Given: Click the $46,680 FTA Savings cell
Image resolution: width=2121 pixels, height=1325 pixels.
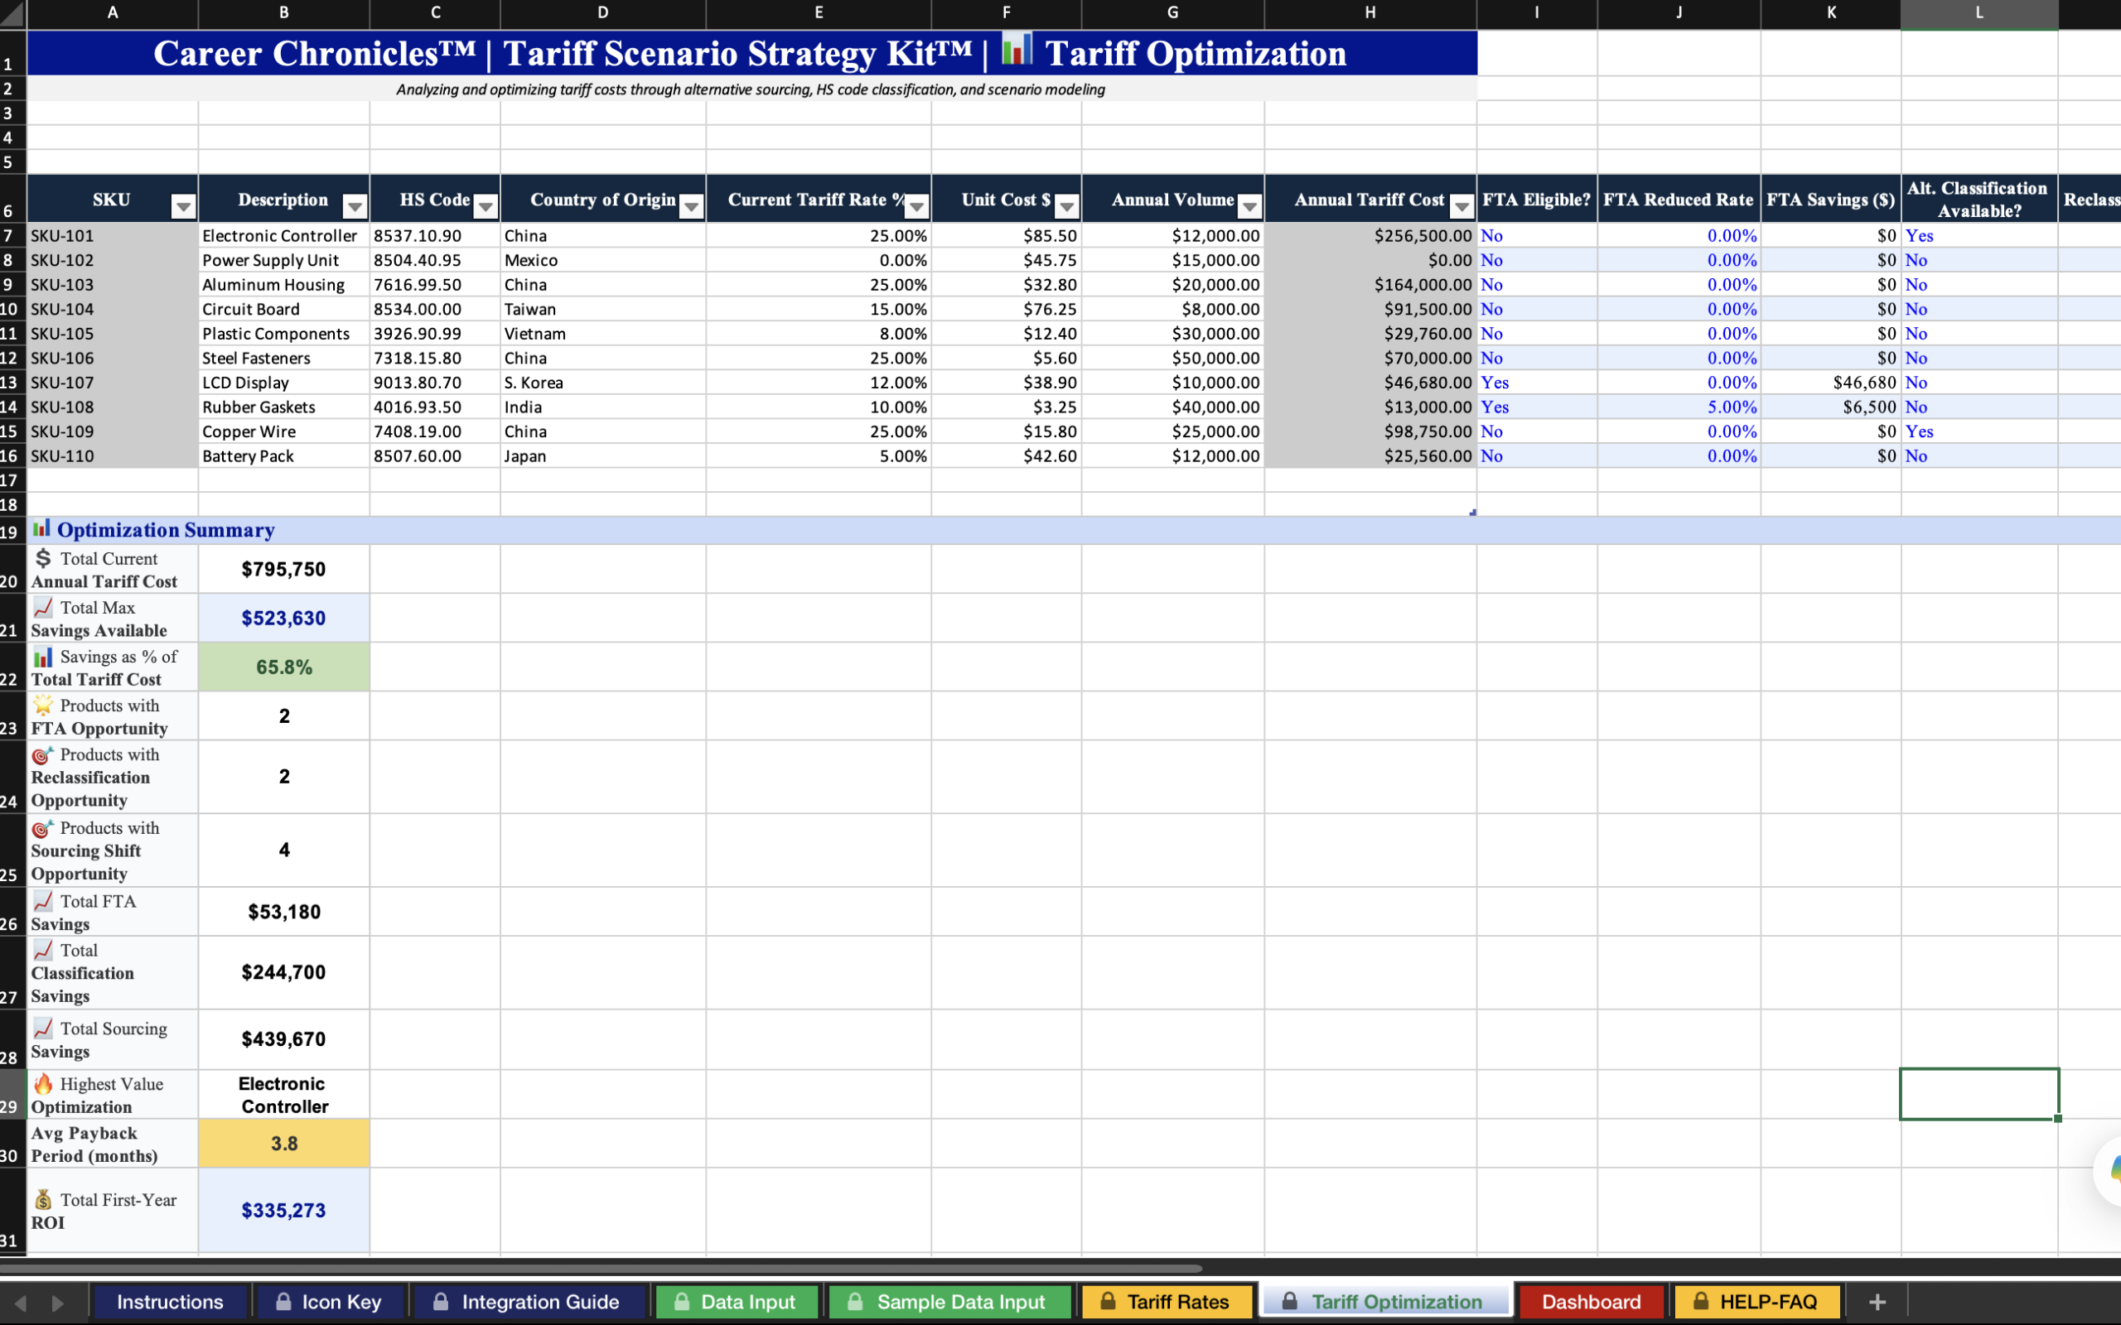Looking at the screenshot, I should [1830, 383].
